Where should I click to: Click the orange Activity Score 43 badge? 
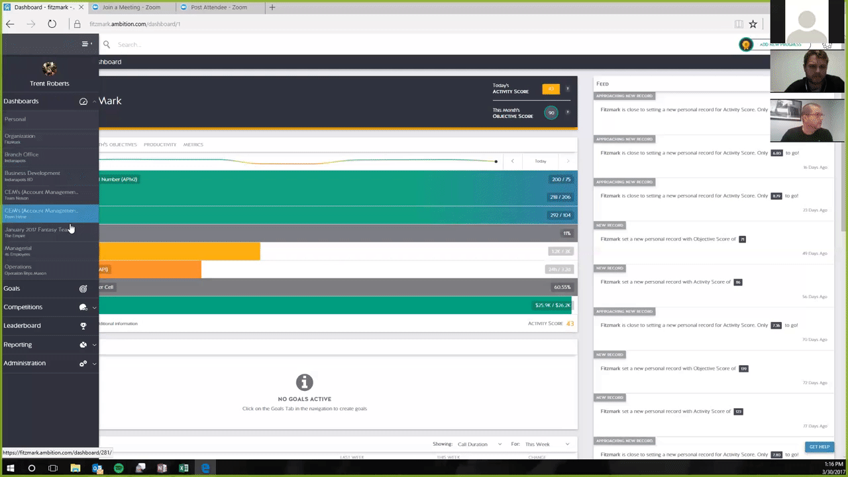551,89
